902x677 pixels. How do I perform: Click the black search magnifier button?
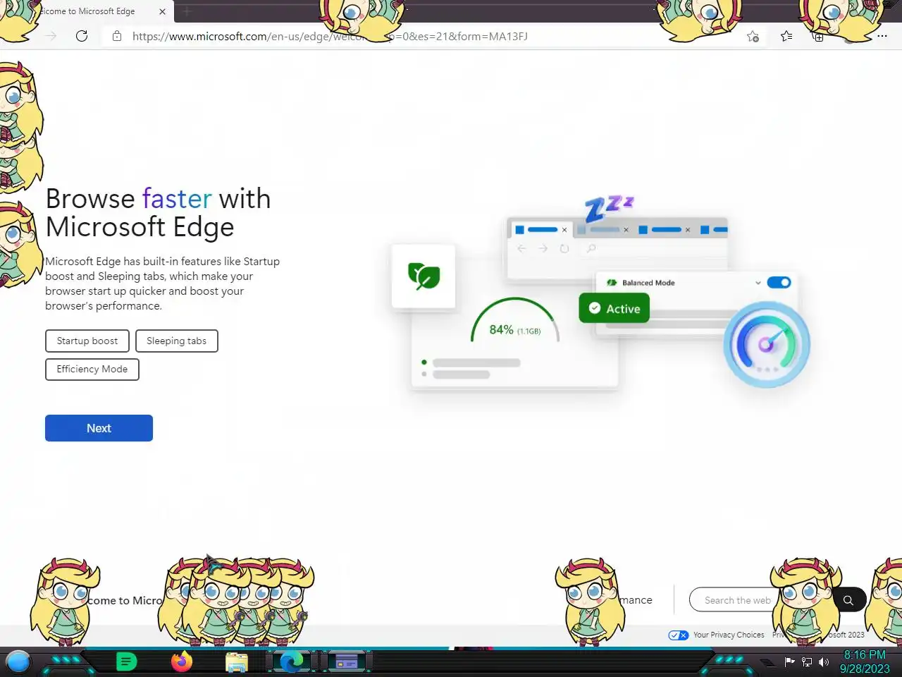848,600
